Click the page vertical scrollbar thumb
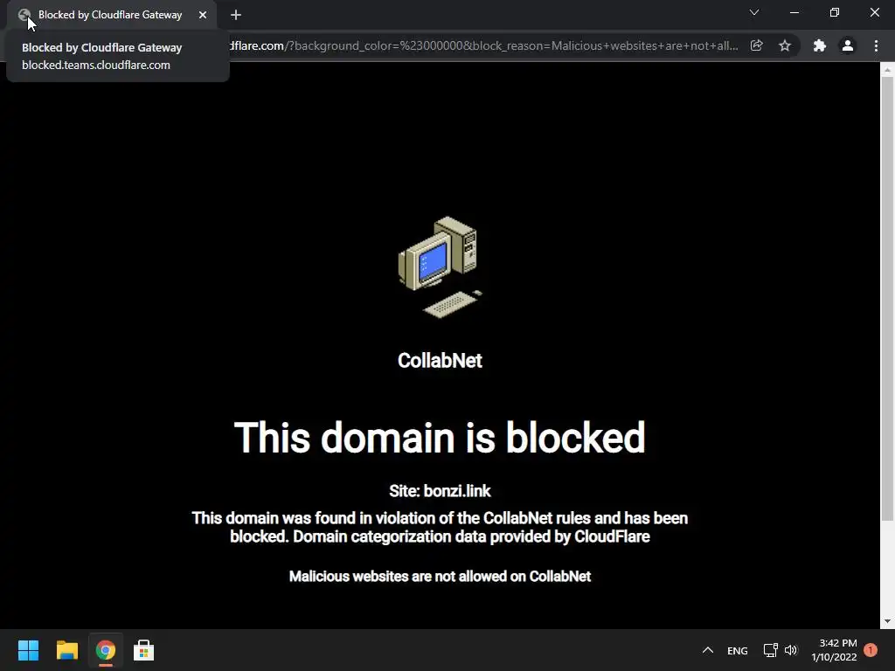 [x=887, y=299]
